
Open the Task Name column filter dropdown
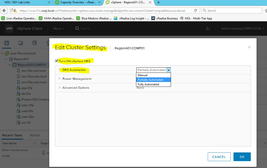(35, 143)
